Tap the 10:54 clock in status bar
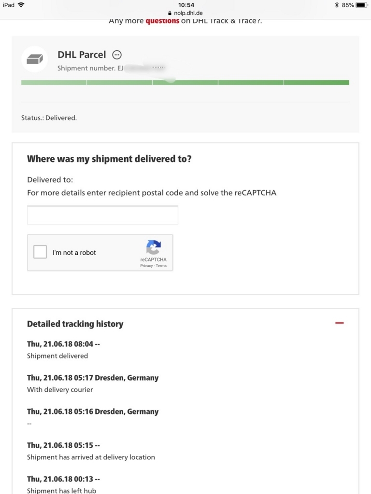 tap(186, 5)
